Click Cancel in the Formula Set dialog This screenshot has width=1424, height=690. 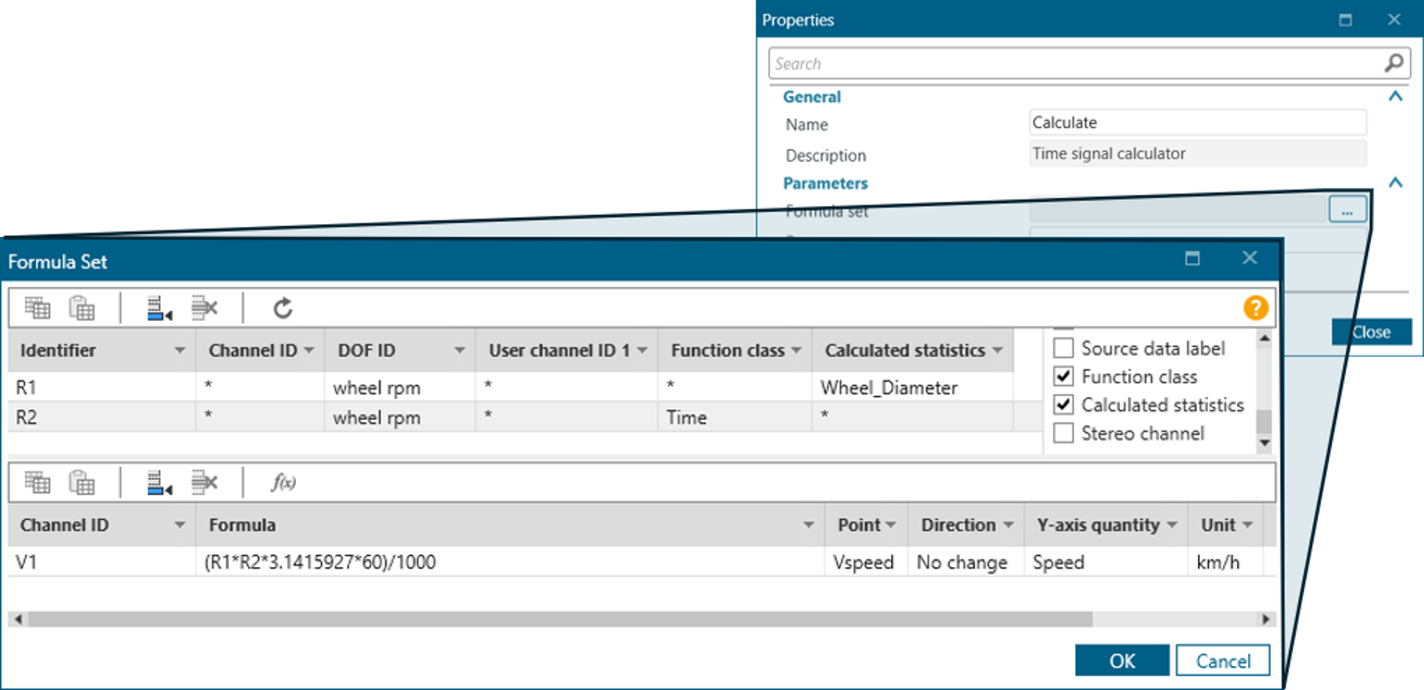click(1222, 660)
